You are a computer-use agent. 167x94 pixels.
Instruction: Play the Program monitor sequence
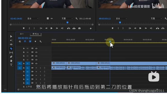click(x=140, y=28)
